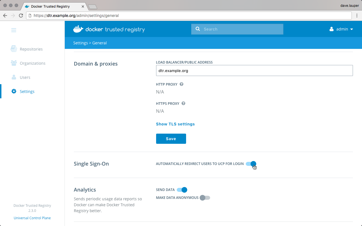The width and height of the screenshot is (362, 226).
Task: Click the Users person icon
Action: tap(14, 77)
